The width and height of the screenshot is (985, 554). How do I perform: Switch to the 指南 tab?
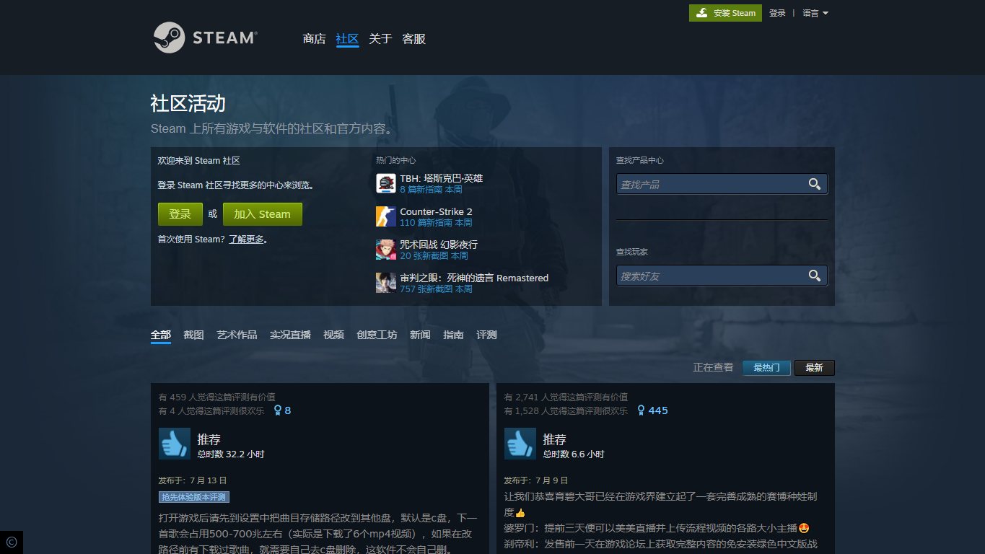pyautogui.click(x=453, y=335)
